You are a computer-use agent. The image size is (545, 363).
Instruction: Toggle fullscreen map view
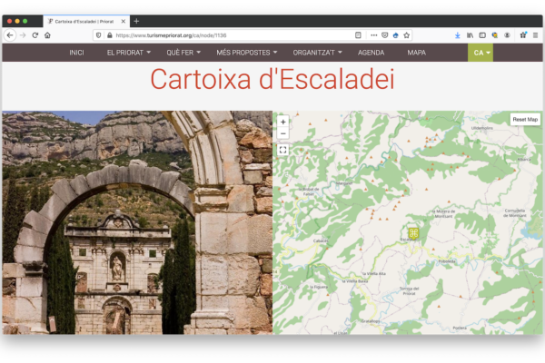[x=282, y=150]
